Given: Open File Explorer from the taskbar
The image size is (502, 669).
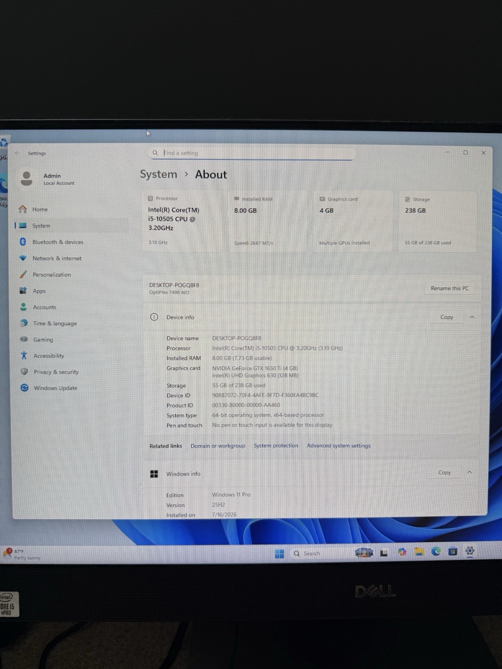Looking at the screenshot, I should 419,552.
